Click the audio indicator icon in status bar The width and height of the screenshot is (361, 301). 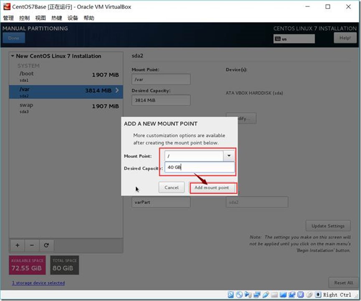click(x=248, y=295)
